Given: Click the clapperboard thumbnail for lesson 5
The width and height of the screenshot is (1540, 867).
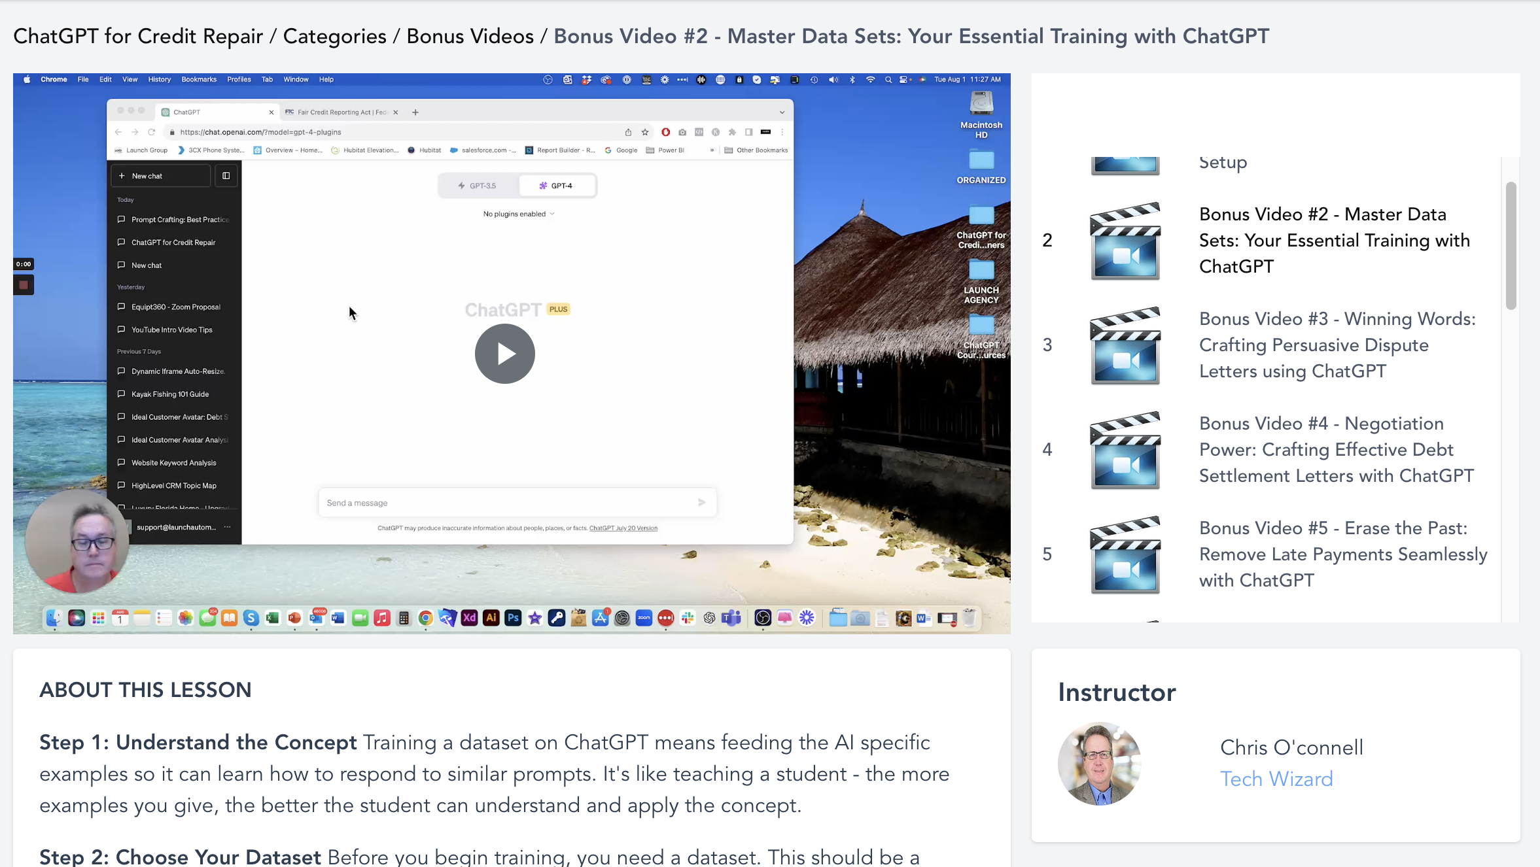Looking at the screenshot, I should pyautogui.click(x=1125, y=554).
